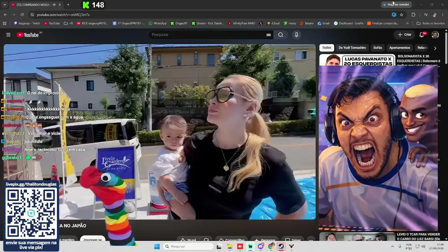
Task: Expand the tab search dropdown arrow
Action: pos(5,5)
